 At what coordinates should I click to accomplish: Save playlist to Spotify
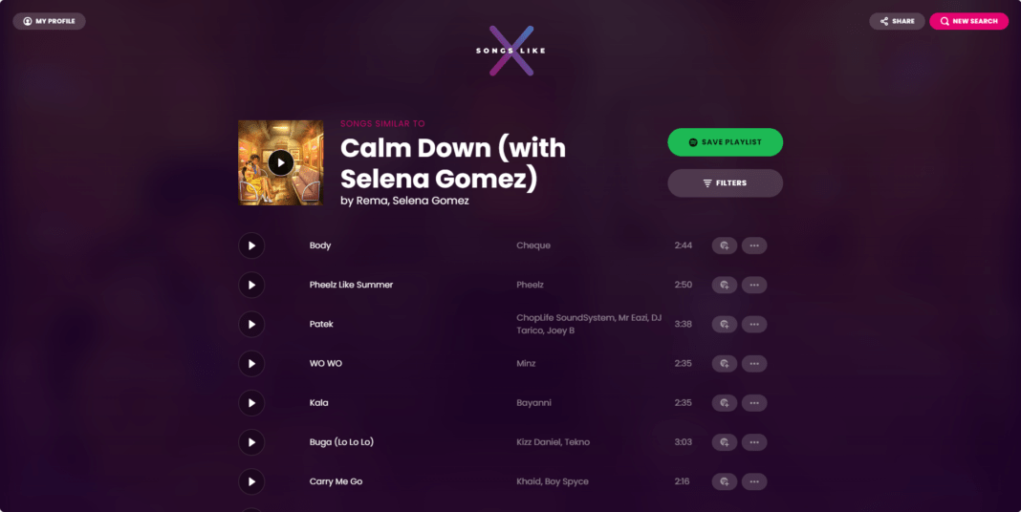tap(725, 141)
